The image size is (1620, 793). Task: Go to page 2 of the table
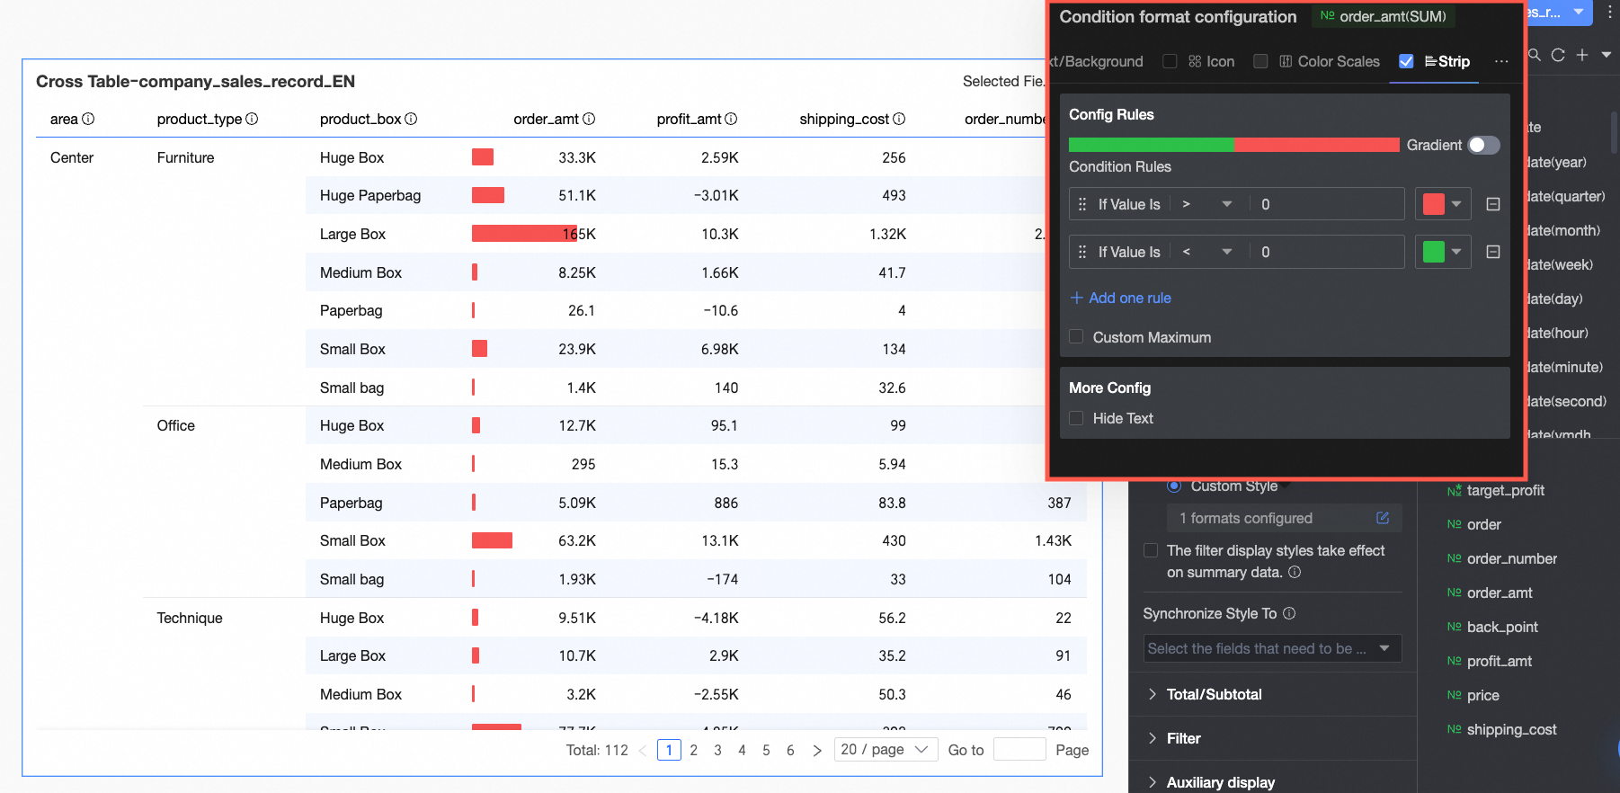(x=693, y=750)
